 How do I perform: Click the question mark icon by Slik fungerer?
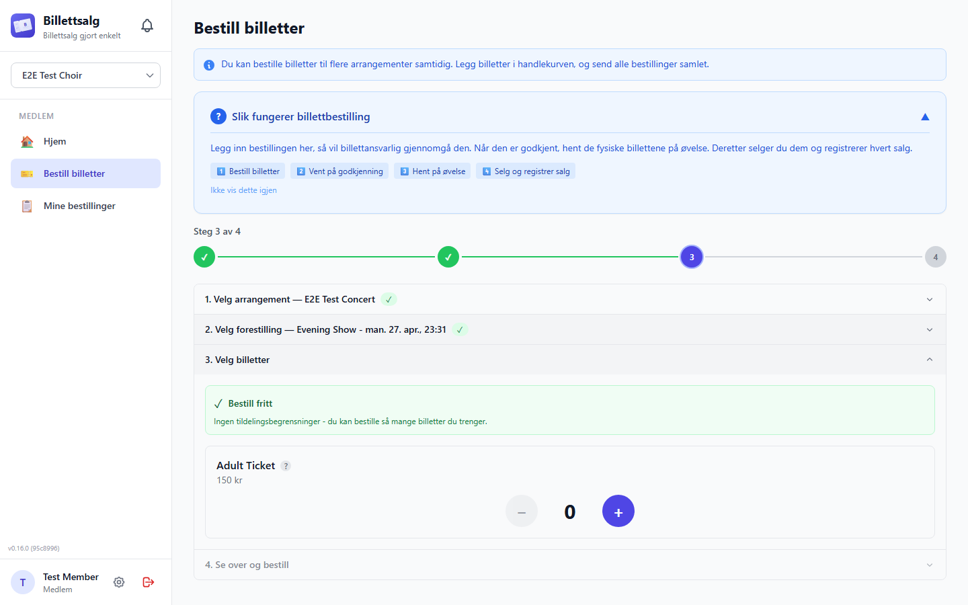[218, 116]
